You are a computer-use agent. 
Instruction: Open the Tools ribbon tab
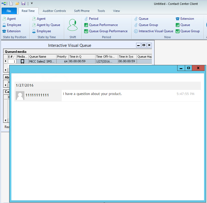click(101, 11)
